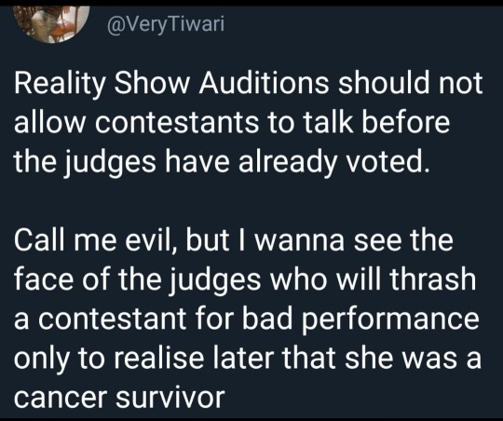Click the words "should not"
The height and width of the screenshot is (421, 503).
[411, 84]
